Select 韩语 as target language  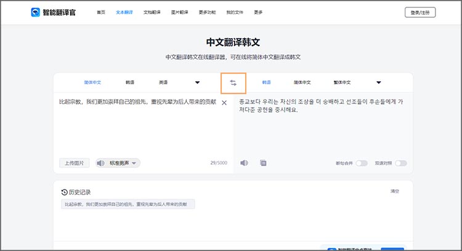pos(266,82)
